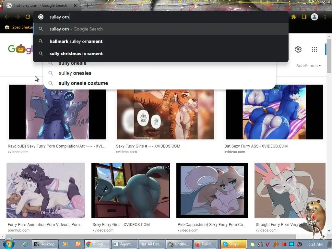Open the Google apps grid
332x249 pixels.
tap(314, 49)
